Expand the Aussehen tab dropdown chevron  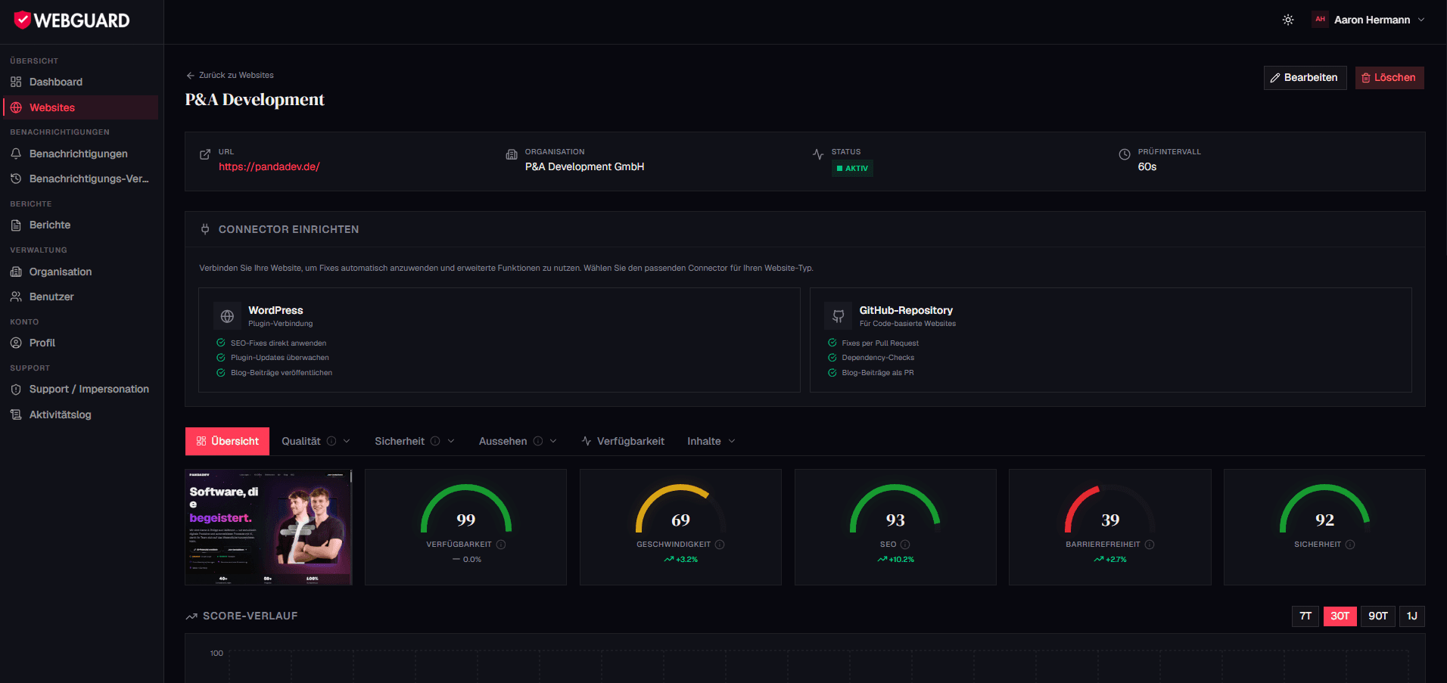(x=553, y=441)
